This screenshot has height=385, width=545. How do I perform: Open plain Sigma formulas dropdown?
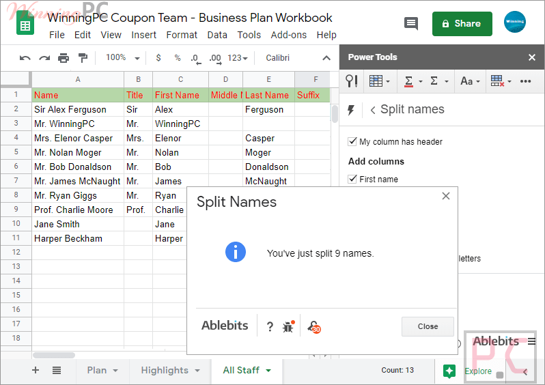click(x=439, y=81)
